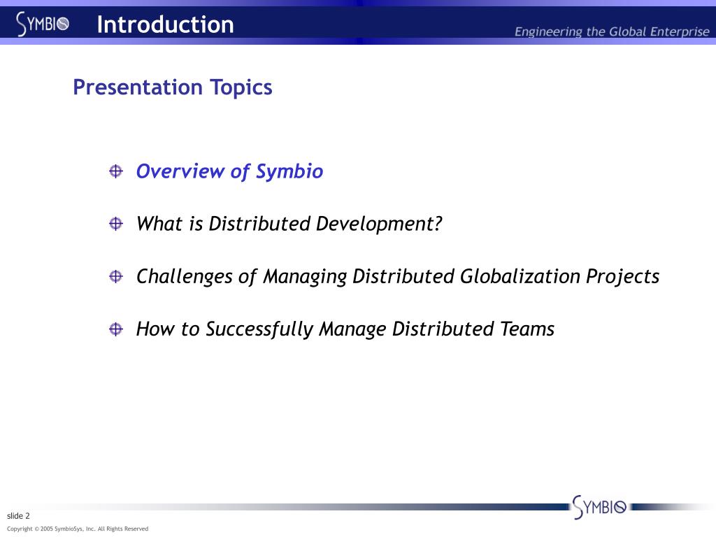Click the copyright 2005 SymbioSys notice
Screen dimensions: 716x537
(78, 529)
